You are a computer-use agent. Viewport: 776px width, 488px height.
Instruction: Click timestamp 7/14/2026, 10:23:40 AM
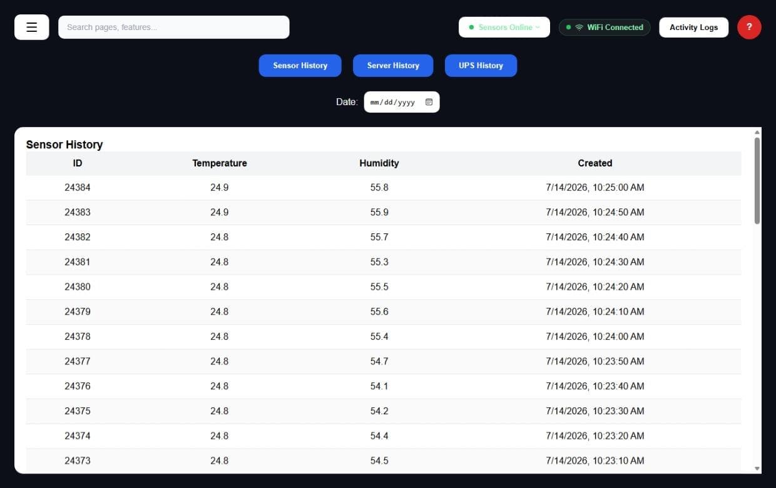coord(595,386)
